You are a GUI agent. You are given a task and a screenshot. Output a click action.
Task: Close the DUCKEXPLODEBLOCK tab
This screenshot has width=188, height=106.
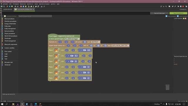pos(33,9)
